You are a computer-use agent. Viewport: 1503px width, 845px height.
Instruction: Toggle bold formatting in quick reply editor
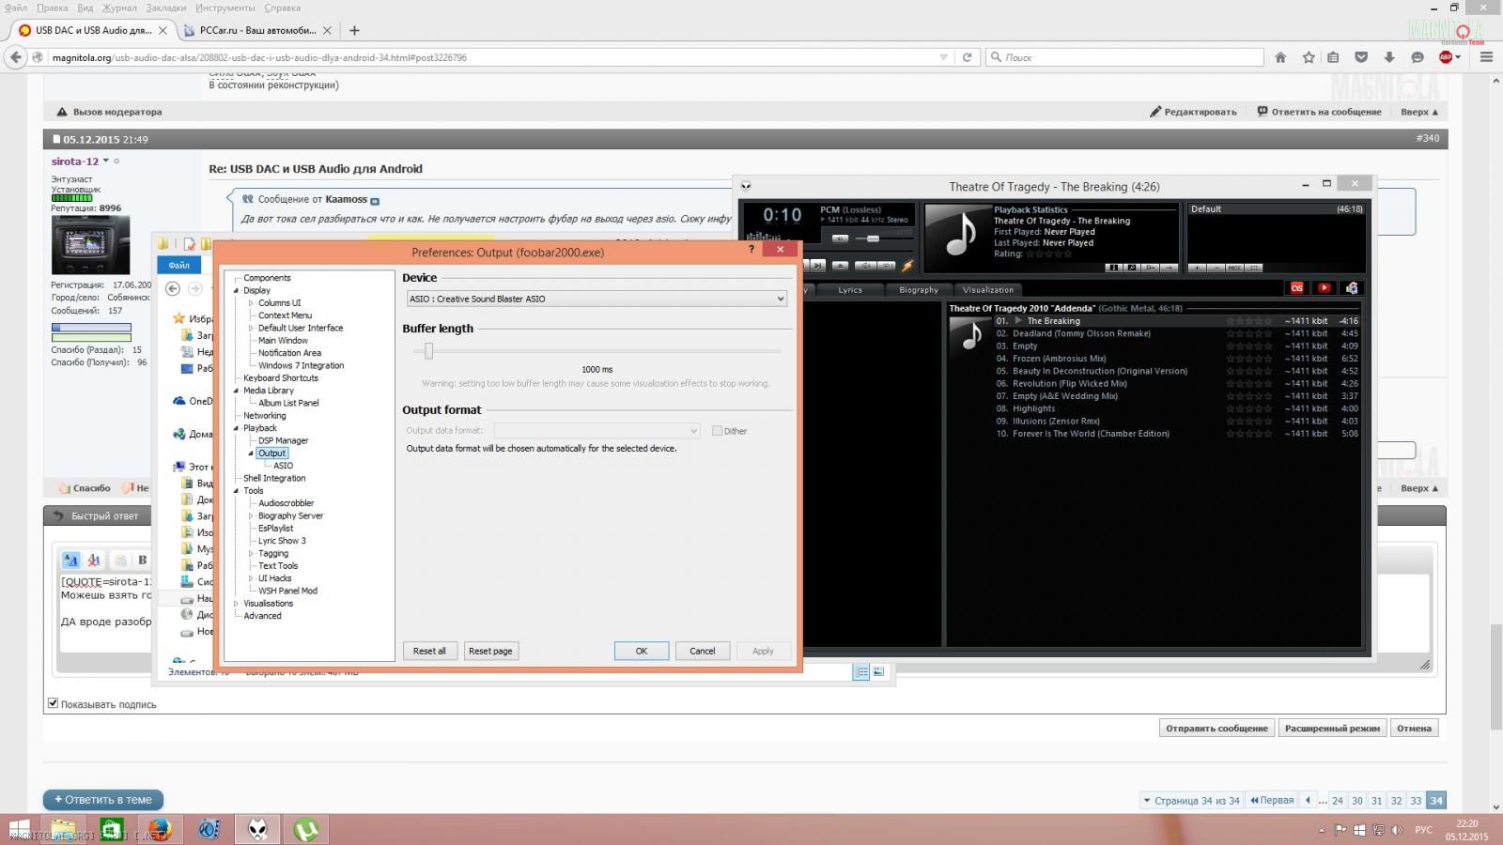point(143,560)
